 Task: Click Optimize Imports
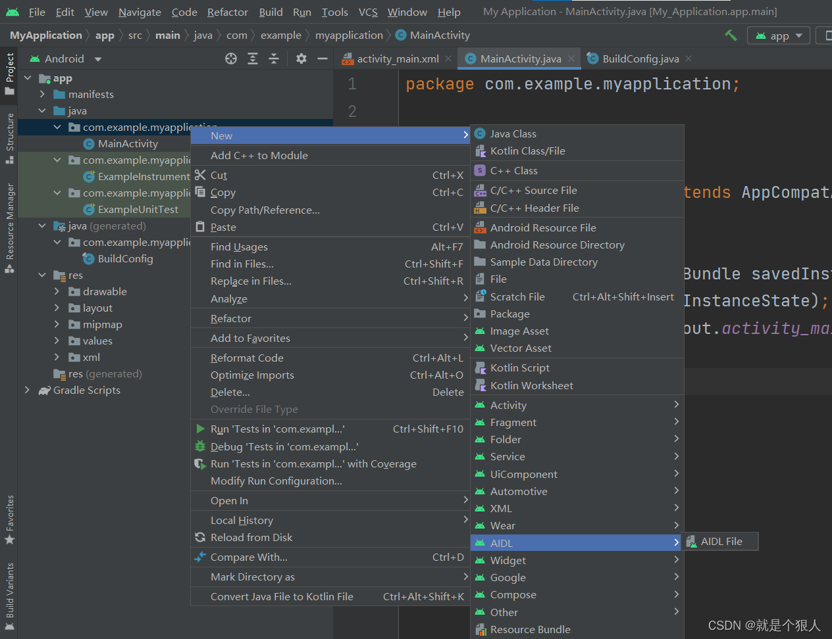(330, 375)
